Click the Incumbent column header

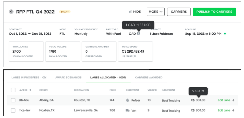(168, 90)
